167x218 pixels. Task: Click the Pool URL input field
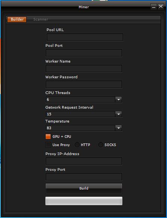[x=85, y=37]
